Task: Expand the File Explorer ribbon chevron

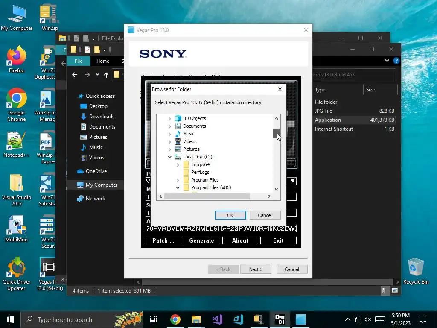Action: [387, 61]
